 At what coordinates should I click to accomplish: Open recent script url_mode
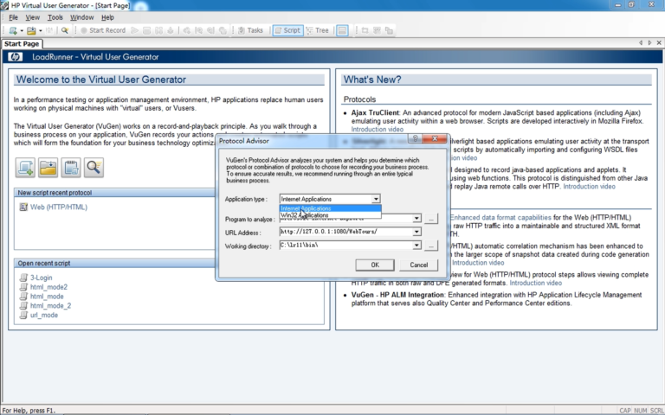click(44, 315)
